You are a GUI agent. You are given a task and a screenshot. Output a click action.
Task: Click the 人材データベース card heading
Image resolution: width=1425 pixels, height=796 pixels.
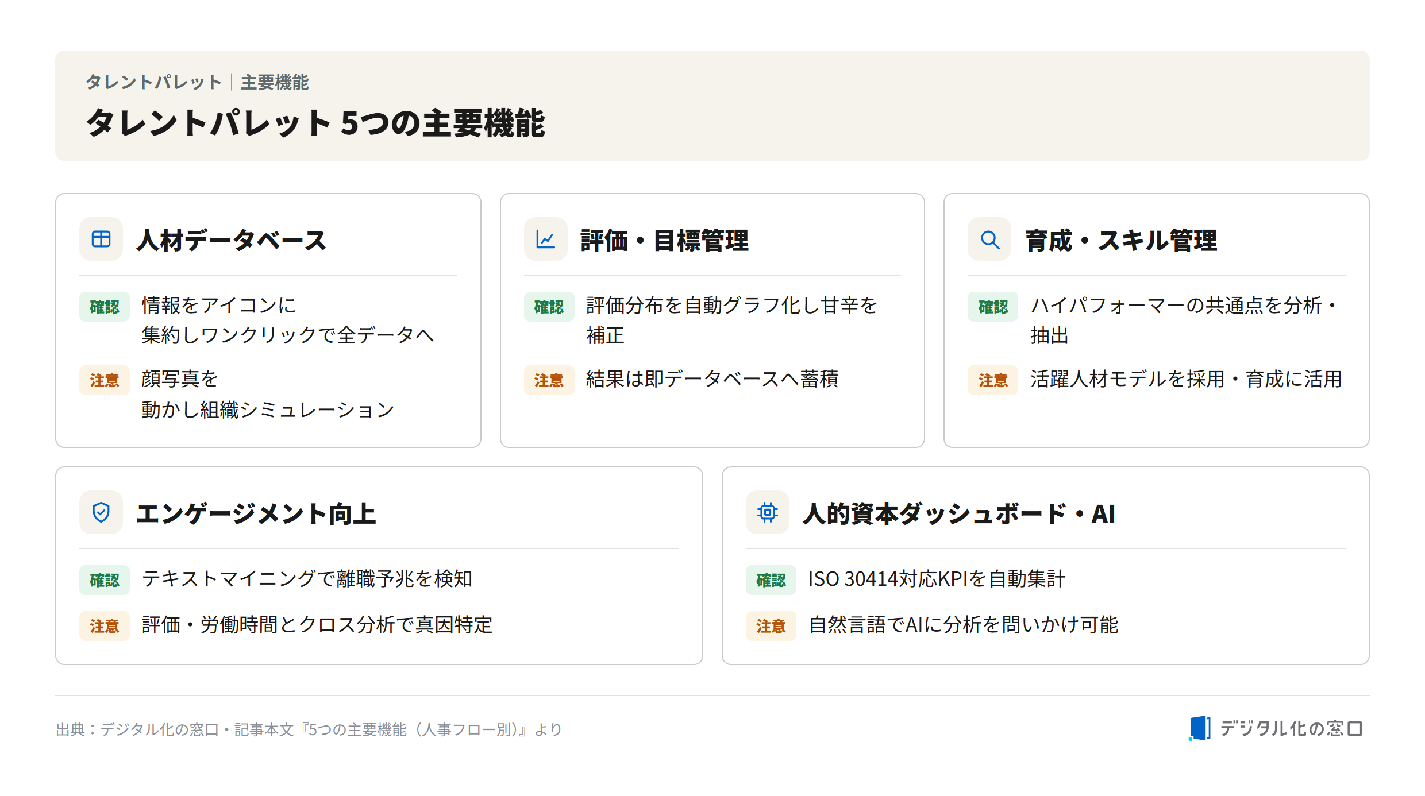click(231, 240)
